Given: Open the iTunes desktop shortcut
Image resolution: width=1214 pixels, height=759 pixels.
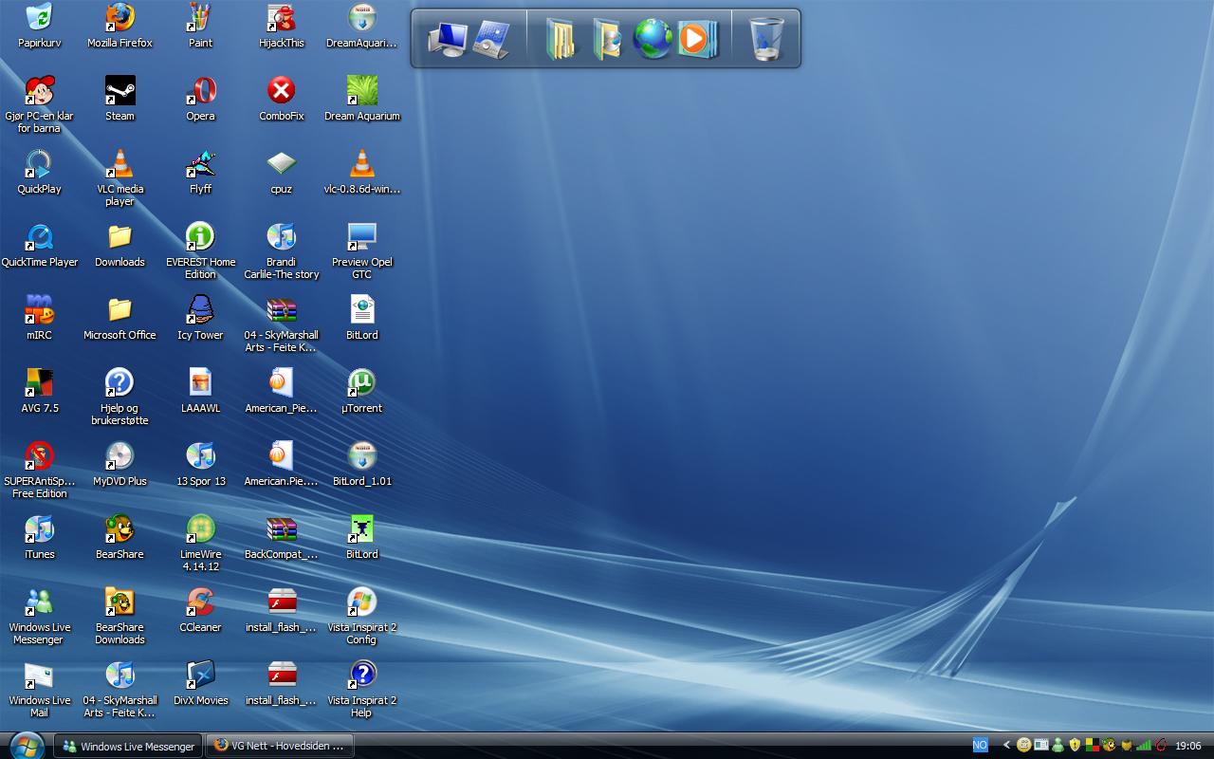Looking at the screenshot, I should [39, 530].
